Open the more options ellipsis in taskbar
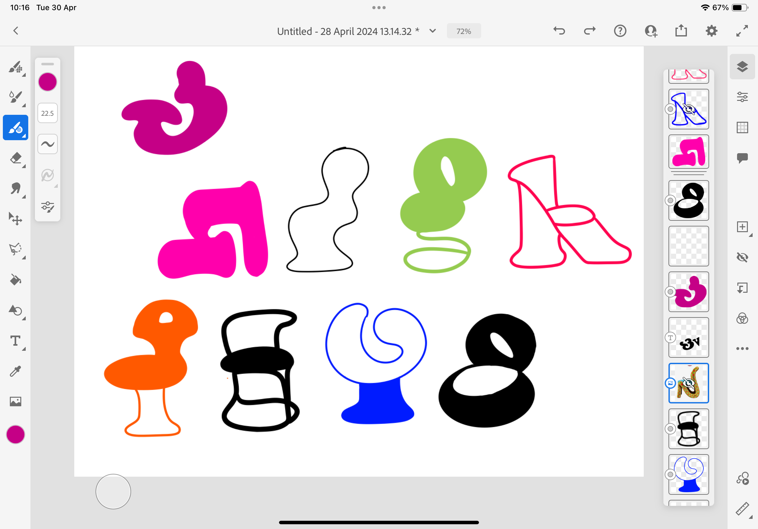 click(742, 349)
